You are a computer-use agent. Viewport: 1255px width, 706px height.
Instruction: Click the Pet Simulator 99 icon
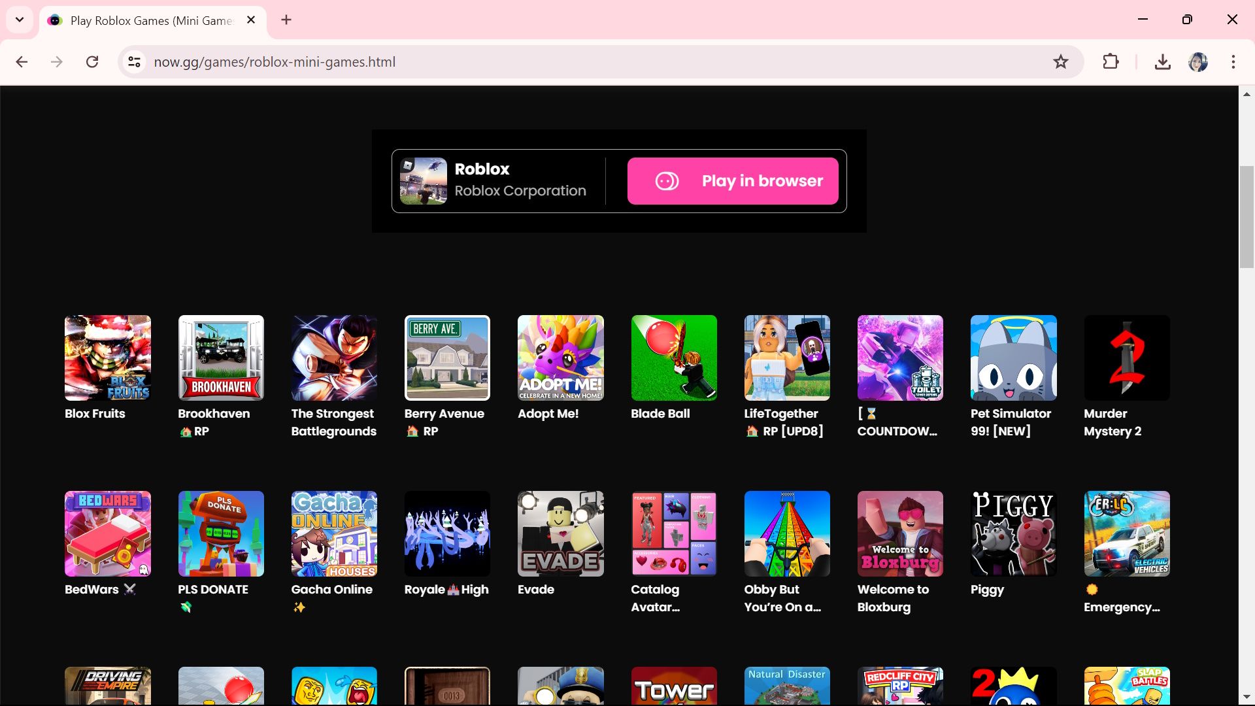tap(1012, 358)
